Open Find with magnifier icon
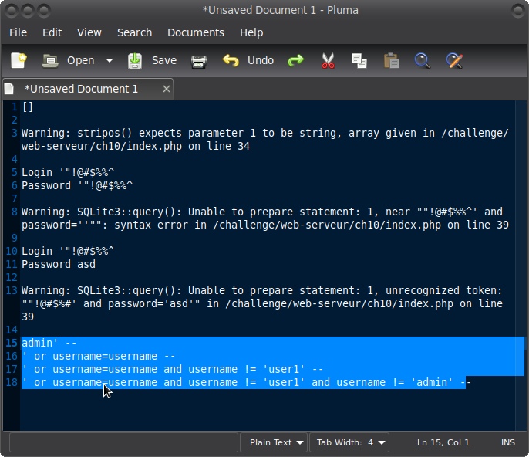The height and width of the screenshot is (457, 529). pyautogui.click(x=423, y=61)
